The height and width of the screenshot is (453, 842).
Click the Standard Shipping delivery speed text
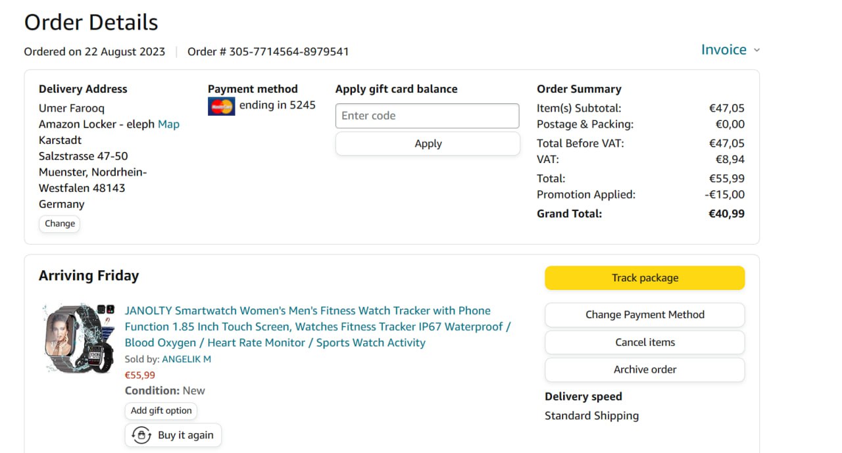(591, 416)
